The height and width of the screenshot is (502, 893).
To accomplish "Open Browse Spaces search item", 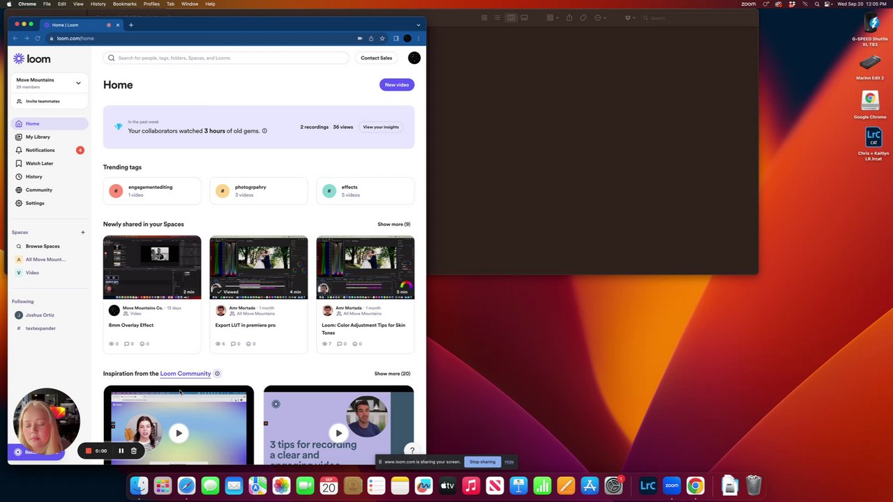I will pos(49,246).
